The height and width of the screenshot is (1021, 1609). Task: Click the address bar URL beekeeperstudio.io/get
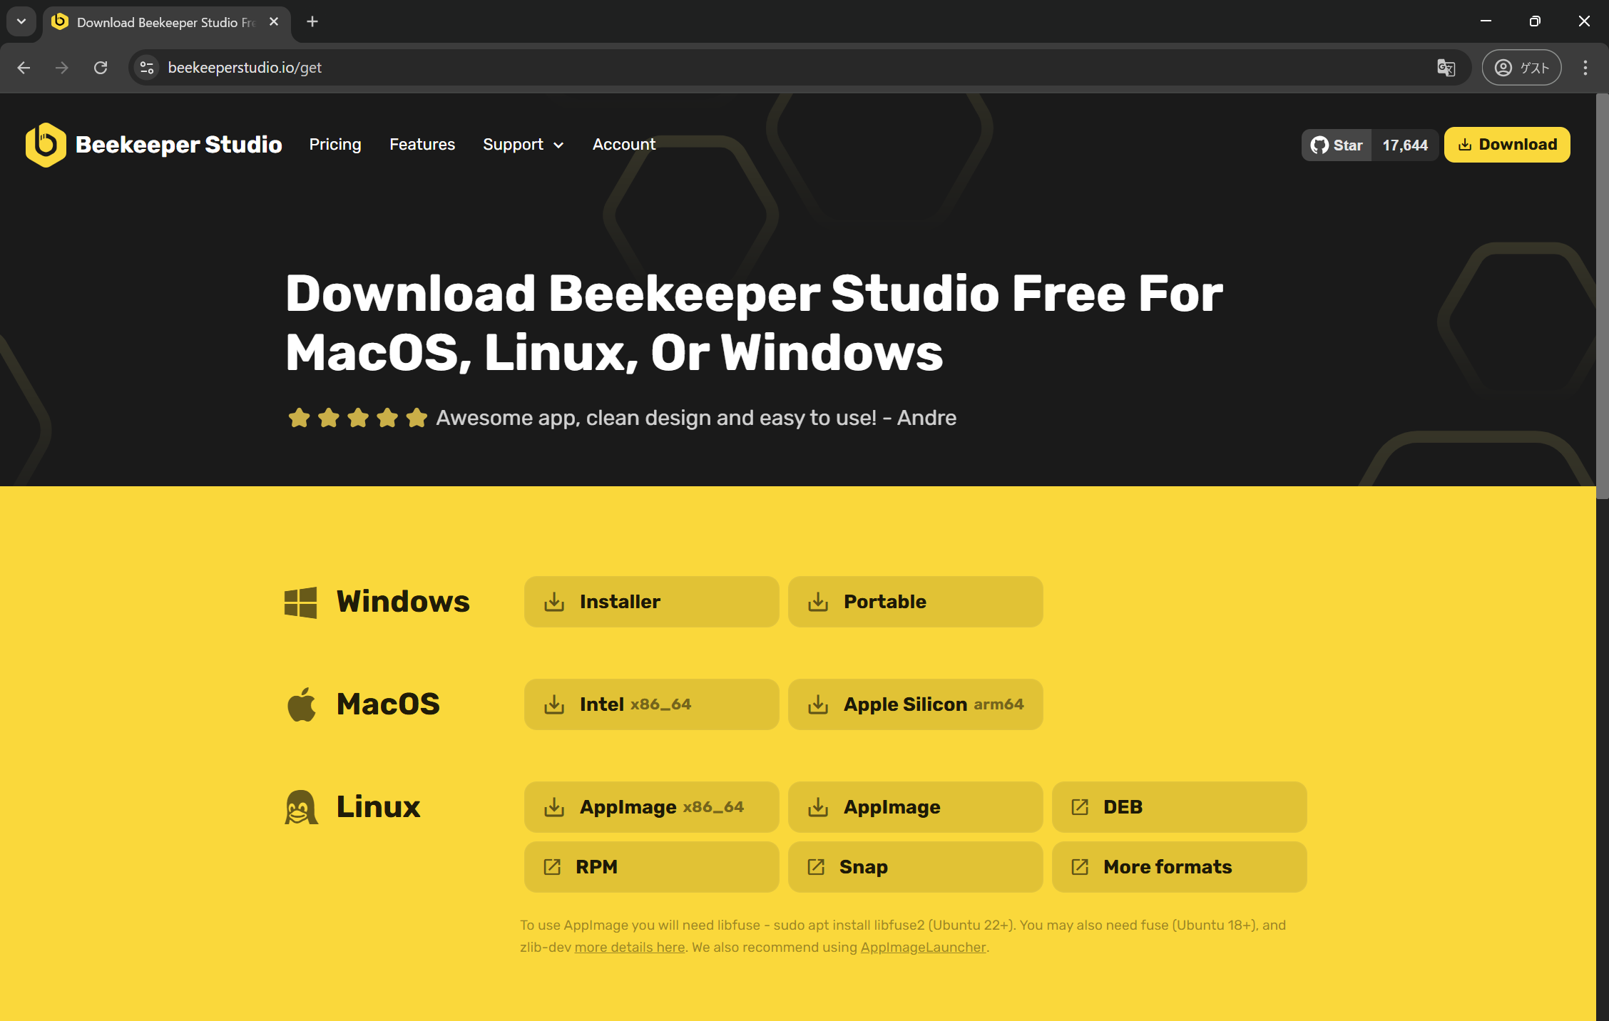[x=245, y=68]
